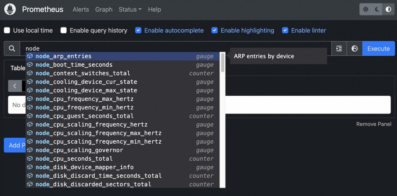The image size is (397, 196).
Task: Click the format expression icon button
Action: (339, 49)
